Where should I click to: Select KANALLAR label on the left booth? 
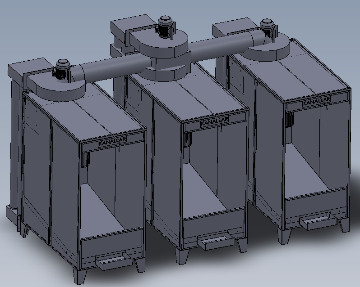tap(112, 142)
